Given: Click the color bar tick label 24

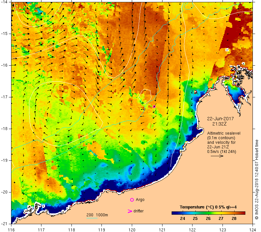Looking at the screenshot, I should point(182,218).
